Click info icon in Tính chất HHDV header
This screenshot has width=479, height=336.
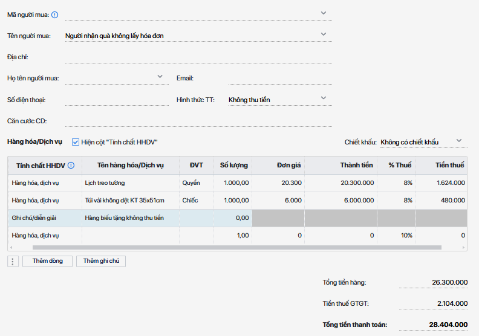pos(71,166)
